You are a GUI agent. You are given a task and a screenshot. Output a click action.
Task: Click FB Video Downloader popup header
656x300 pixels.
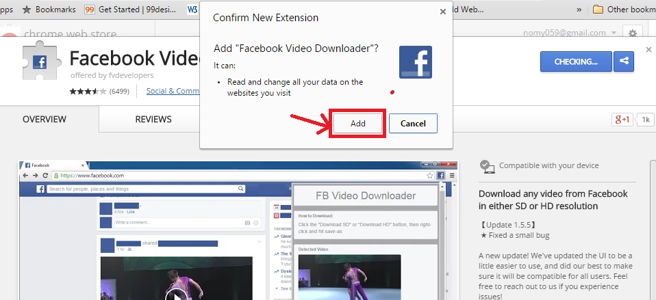point(366,195)
